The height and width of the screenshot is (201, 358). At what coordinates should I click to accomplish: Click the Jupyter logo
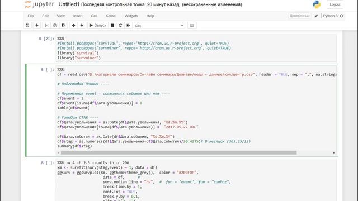(39, 4)
